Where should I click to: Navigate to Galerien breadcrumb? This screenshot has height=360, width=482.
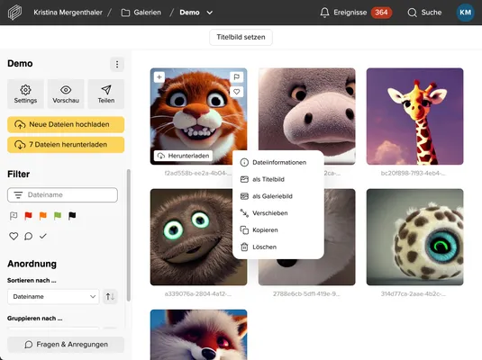[x=141, y=13]
